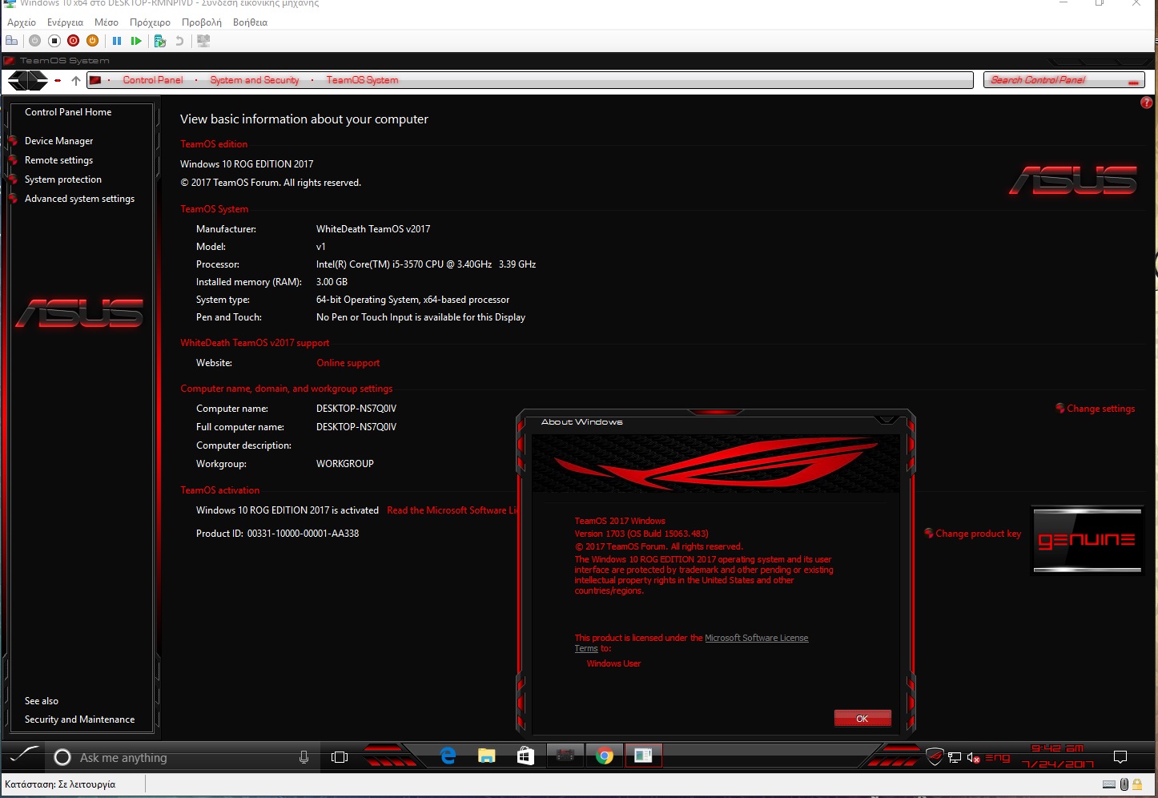This screenshot has height=798, width=1158.
Task: Click the dark red toolbox taskbar icon
Action: pyautogui.click(x=565, y=756)
